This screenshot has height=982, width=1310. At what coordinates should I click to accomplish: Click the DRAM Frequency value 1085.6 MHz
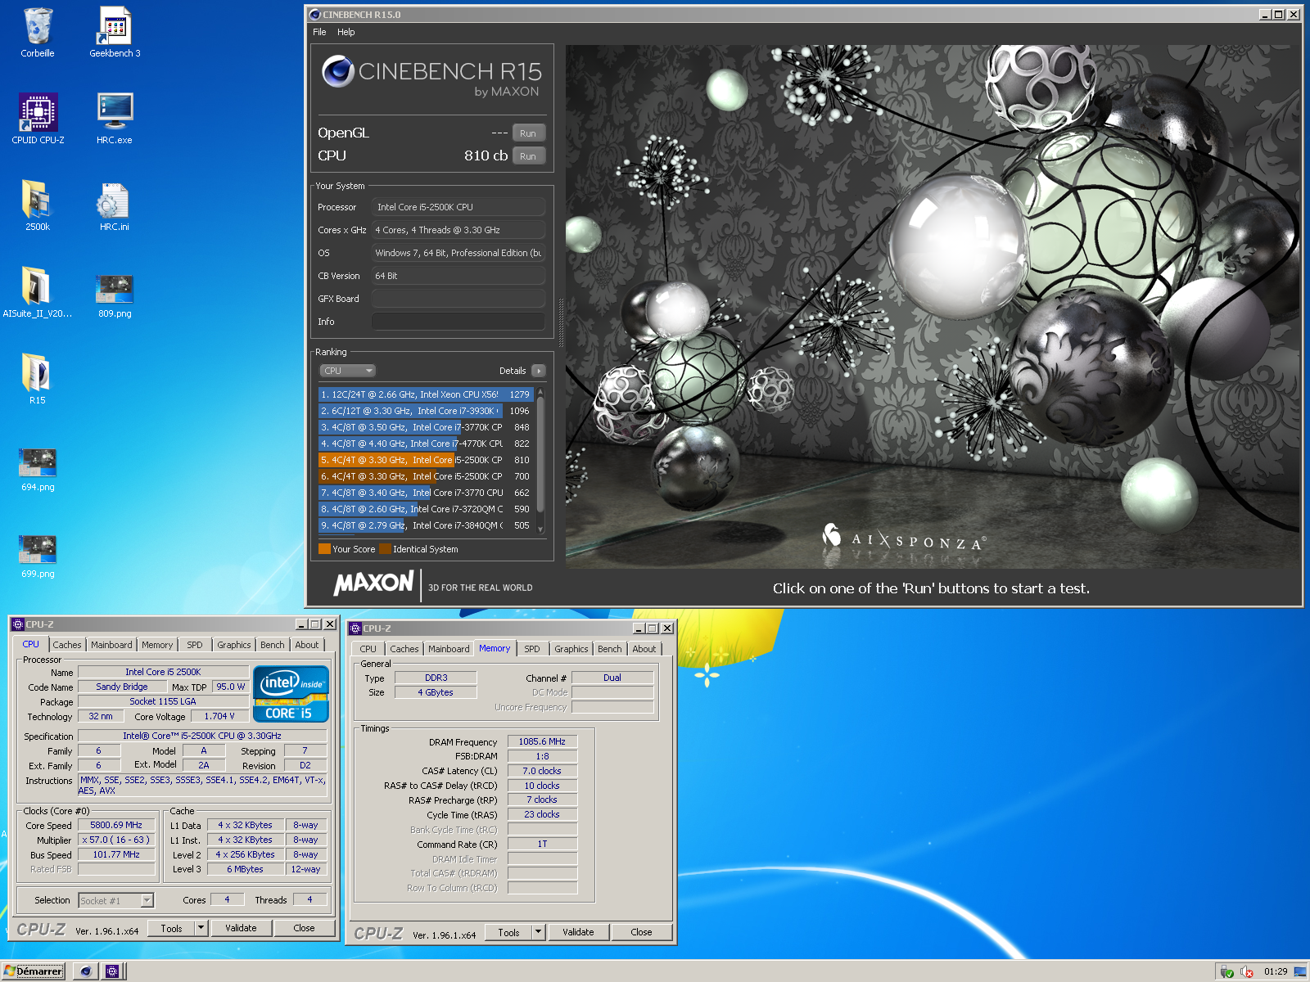tap(542, 741)
